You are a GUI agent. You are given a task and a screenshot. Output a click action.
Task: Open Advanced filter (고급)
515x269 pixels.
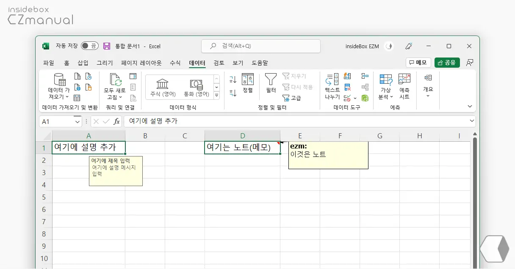tap(292, 98)
